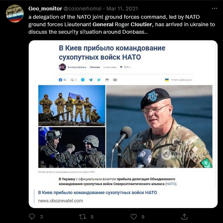Retweet using the retweet arrows icon
Screen dimensions: 223x223
(83, 217)
